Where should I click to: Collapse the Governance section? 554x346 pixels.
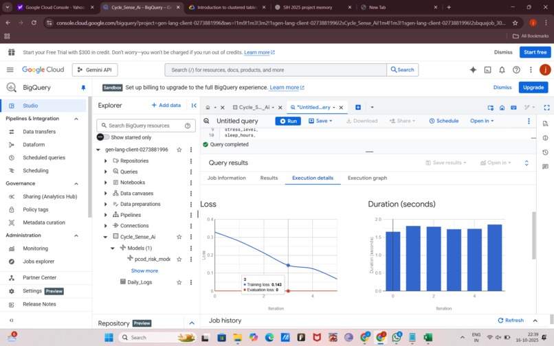point(76,183)
